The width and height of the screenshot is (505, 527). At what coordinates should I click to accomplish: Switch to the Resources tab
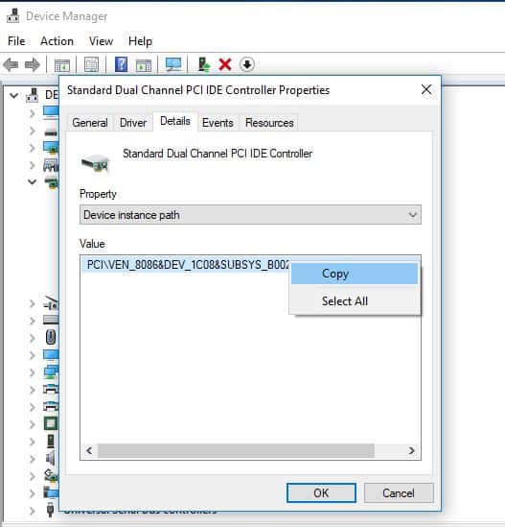pyautogui.click(x=269, y=123)
